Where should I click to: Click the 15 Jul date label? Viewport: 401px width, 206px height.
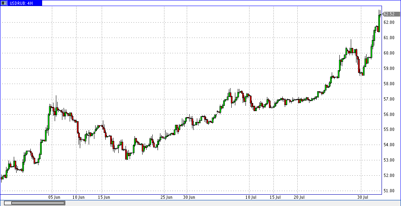[275, 198]
